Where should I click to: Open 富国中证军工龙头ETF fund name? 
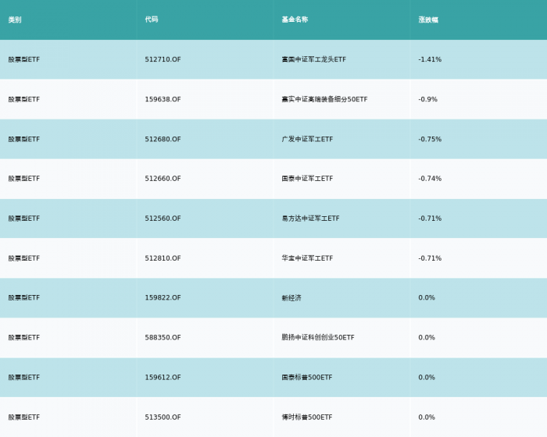313,59
